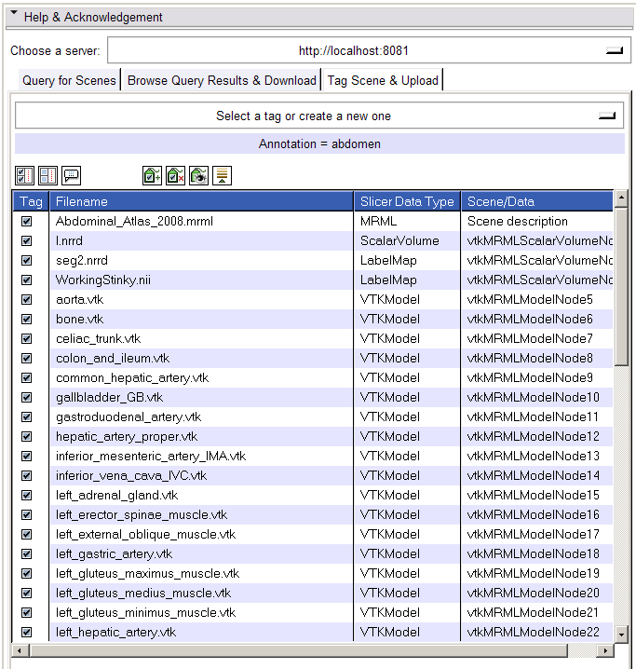Screen dimensions: 636x669
Task: Uncheck the tag for aorta.vtk
Action: coord(27,299)
